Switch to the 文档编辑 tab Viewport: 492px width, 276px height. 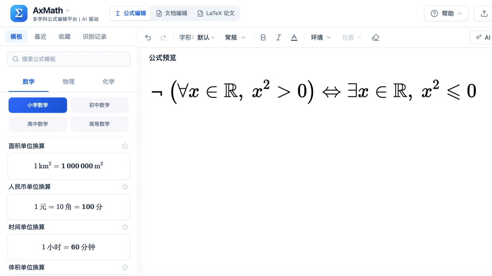[x=172, y=13]
